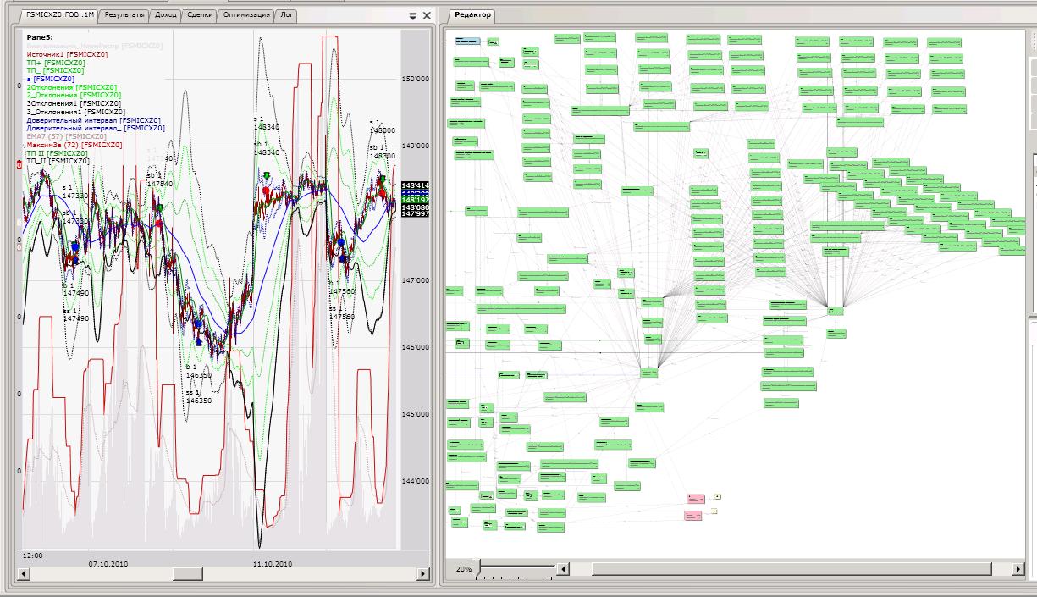1037x597 pixels.
Task: Click the editor zoom slider handle
Action: [477, 569]
